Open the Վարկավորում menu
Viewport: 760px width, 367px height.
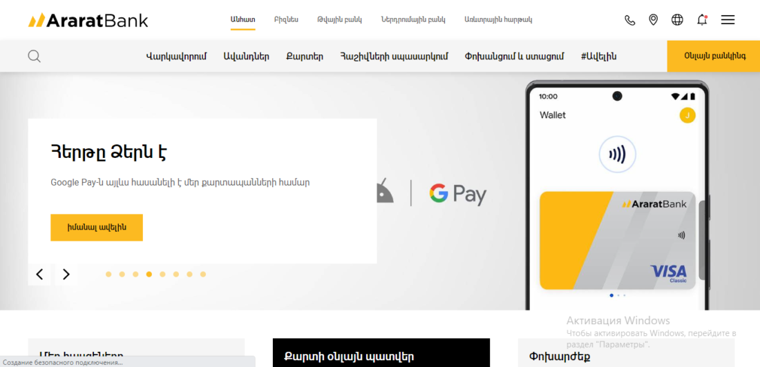tap(176, 56)
